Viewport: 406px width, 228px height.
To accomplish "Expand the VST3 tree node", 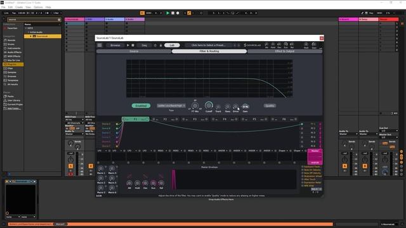I will 26,28.
